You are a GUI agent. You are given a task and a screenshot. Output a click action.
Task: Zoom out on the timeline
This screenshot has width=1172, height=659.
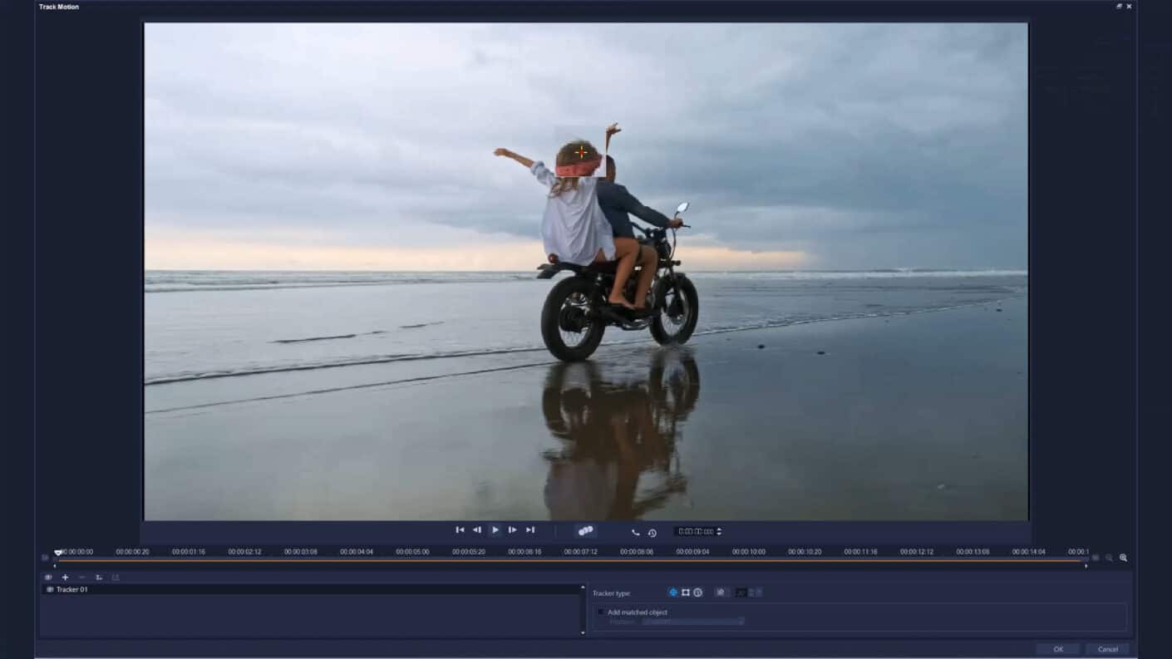click(1108, 558)
